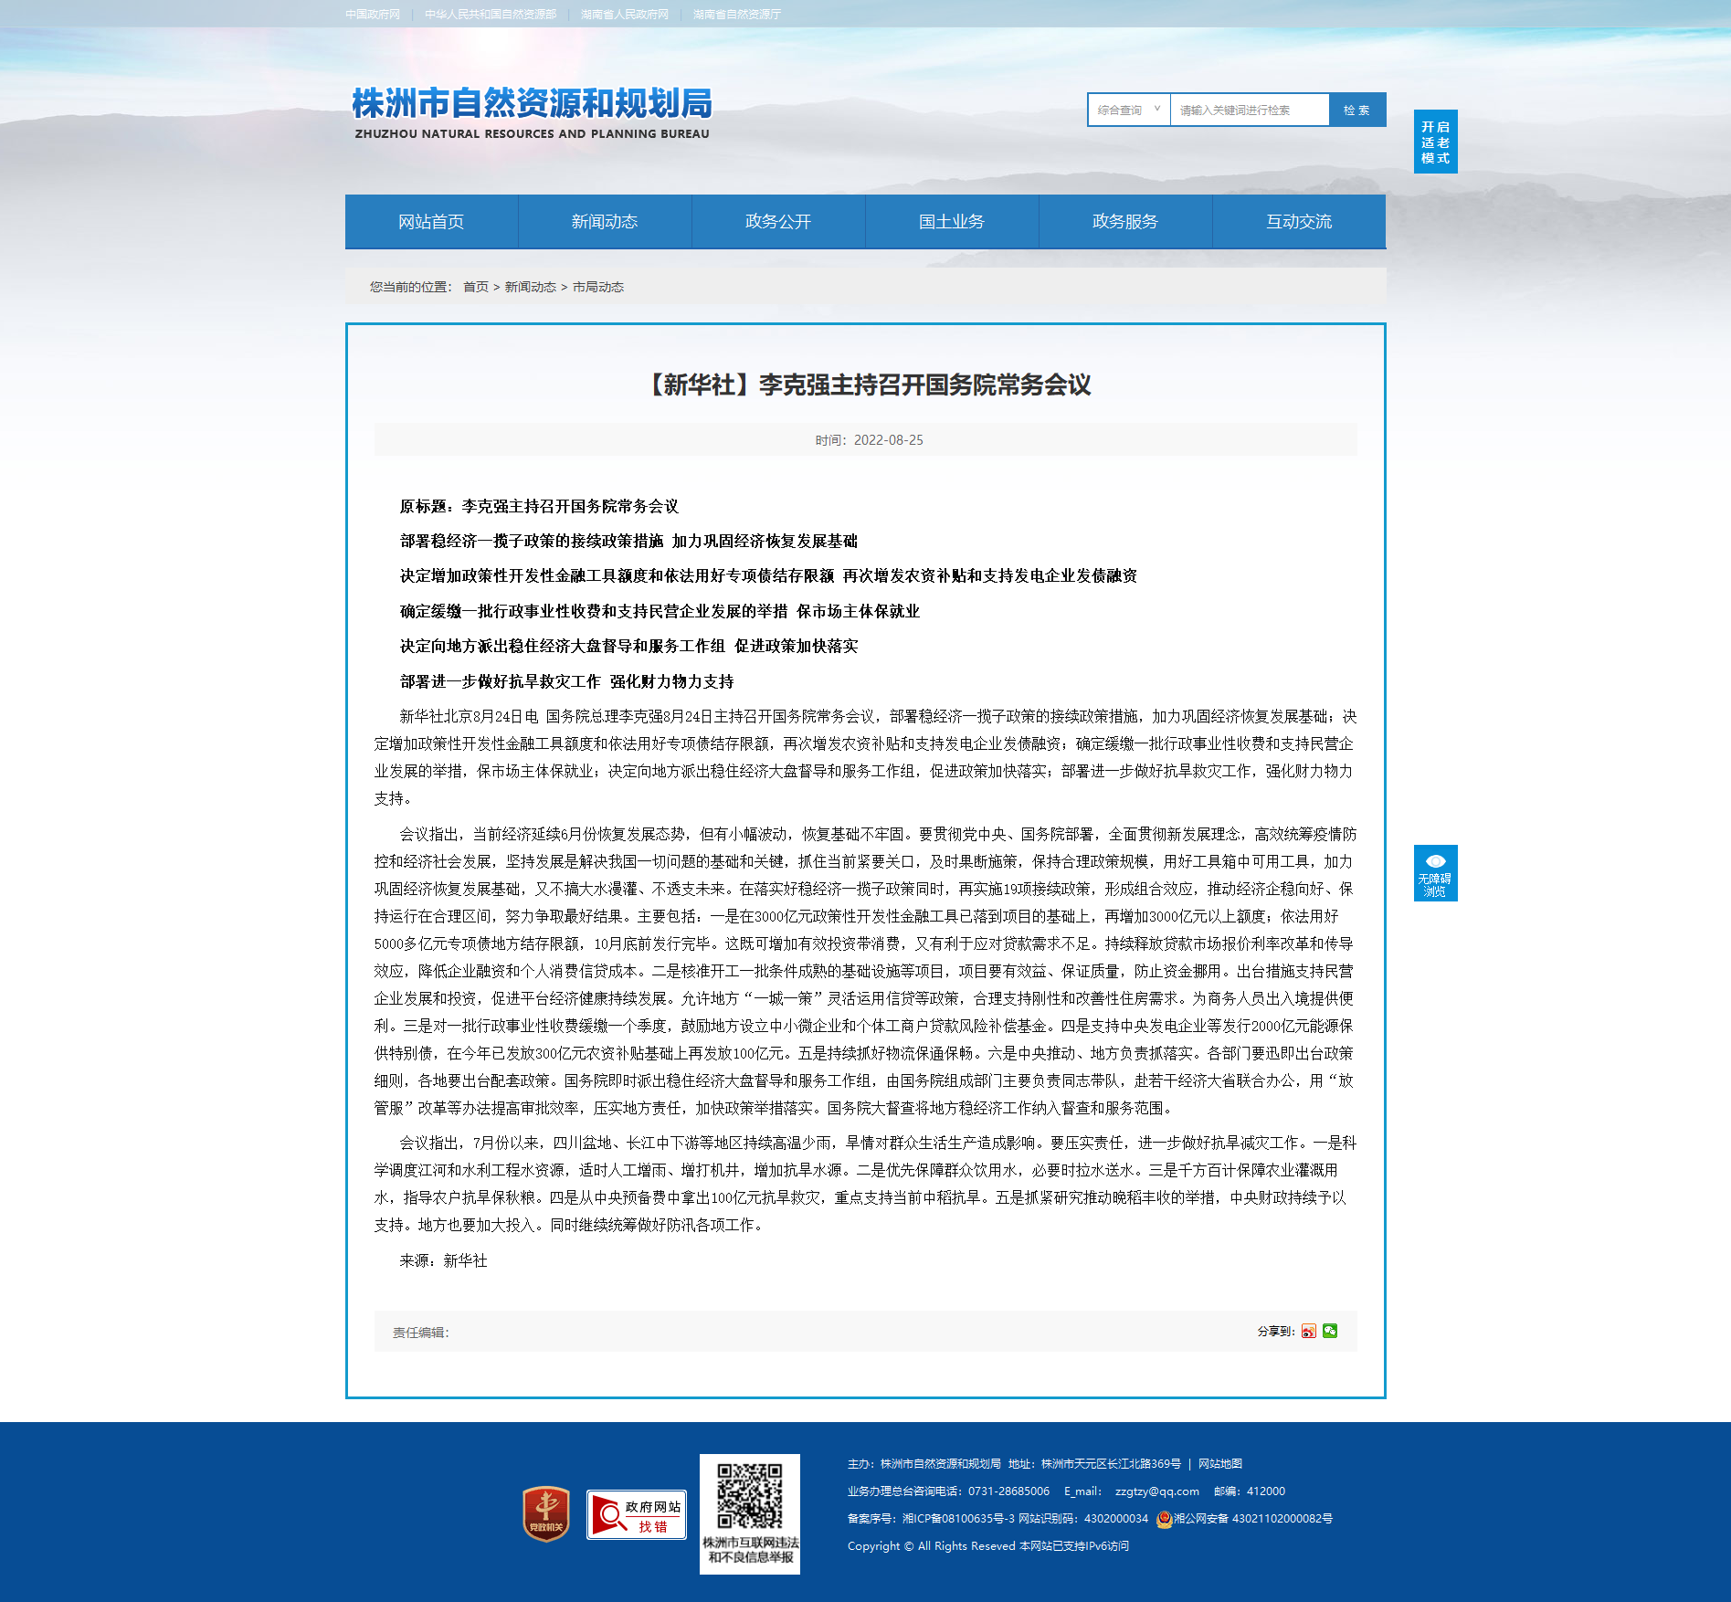Click the footer phone number 0731-28685006
This screenshot has height=1602, width=1731.
pos(1009,1491)
